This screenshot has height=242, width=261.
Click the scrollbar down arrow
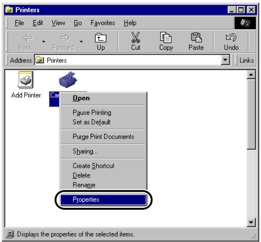coord(251,223)
